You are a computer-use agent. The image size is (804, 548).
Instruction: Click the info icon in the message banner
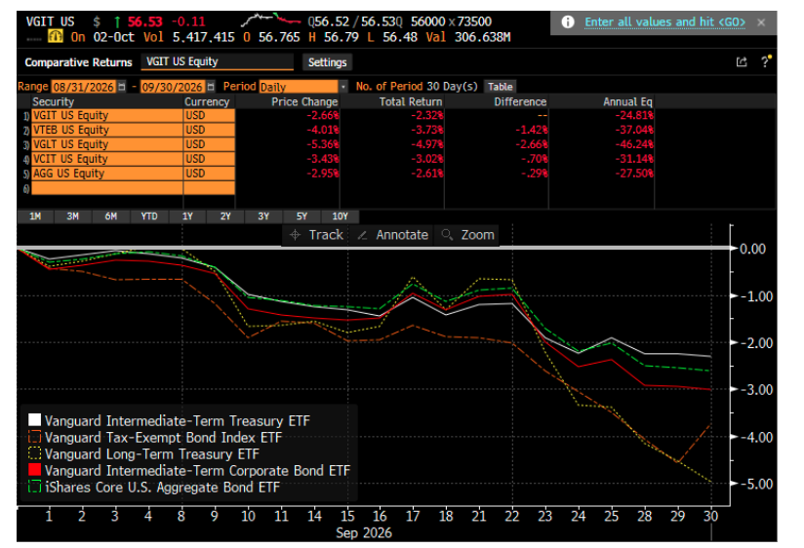click(x=567, y=22)
